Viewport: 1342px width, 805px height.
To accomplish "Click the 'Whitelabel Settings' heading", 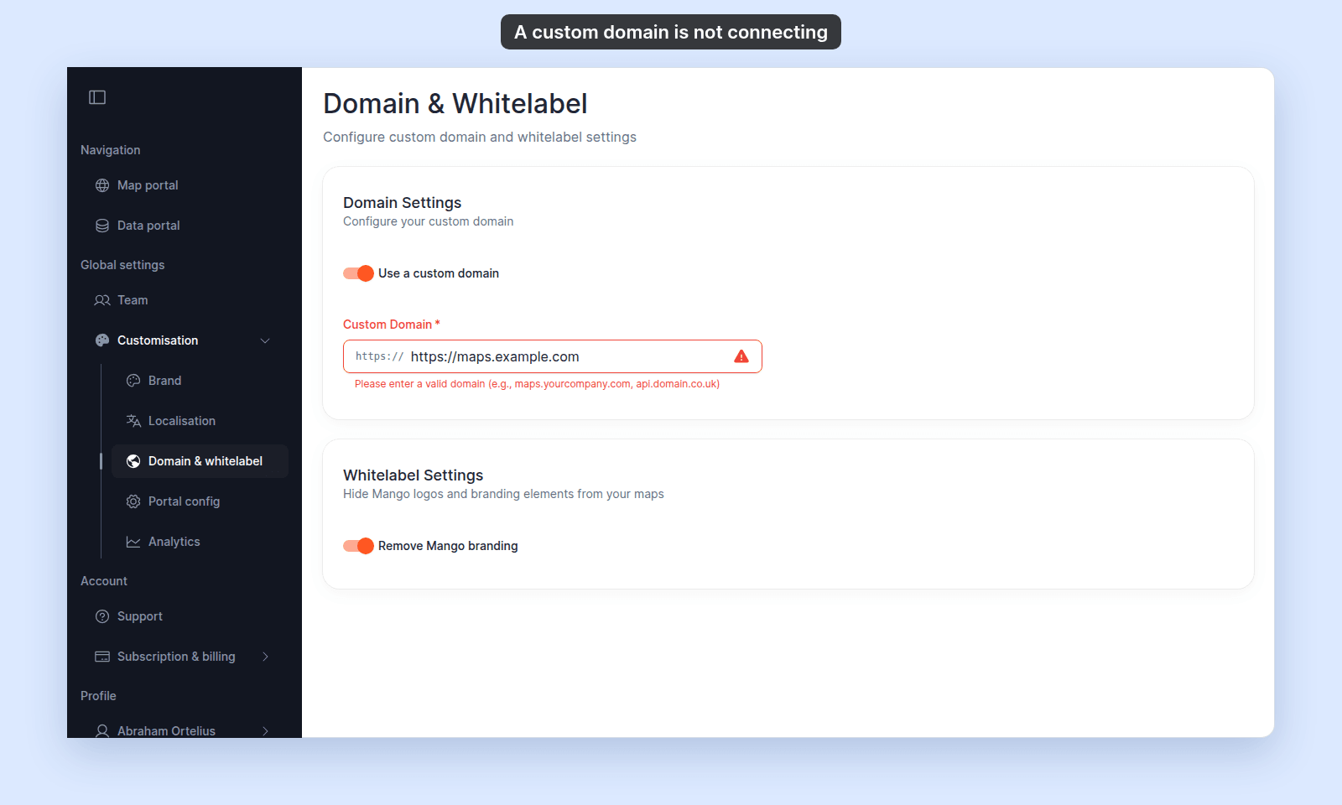I will (414, 475).
